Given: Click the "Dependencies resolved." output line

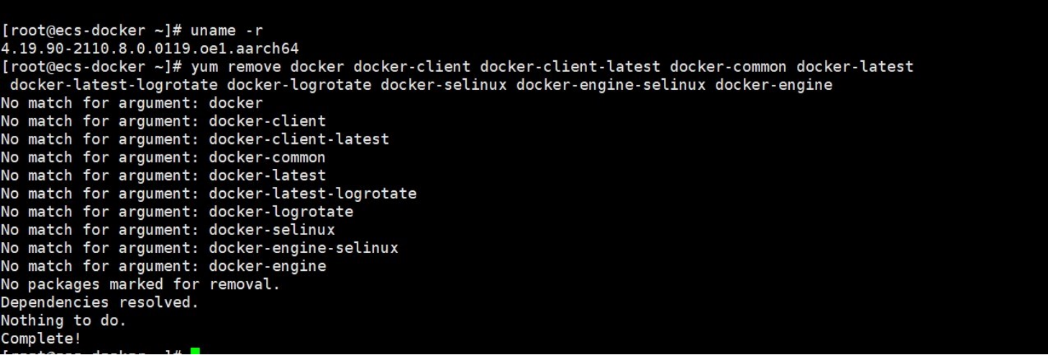Looking at the screenshot, I should (x=99, y=303).
